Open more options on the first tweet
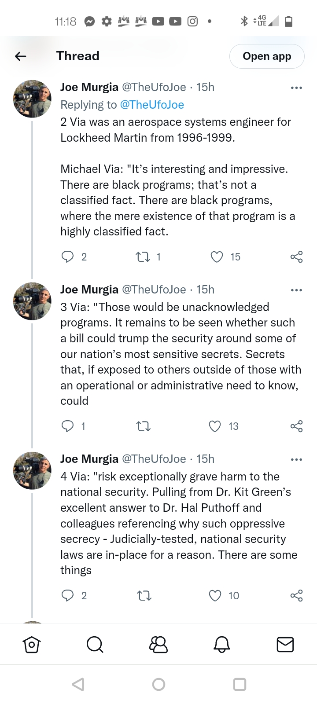The width and height of the screenshot is (317, 704). tap(296, 88)
